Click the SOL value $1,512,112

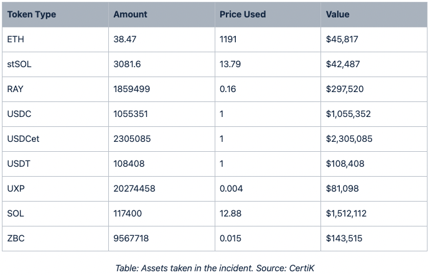pos(346,213)
